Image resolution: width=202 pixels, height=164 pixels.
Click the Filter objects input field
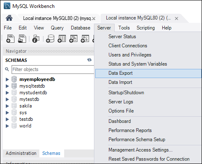pos(53,69)
